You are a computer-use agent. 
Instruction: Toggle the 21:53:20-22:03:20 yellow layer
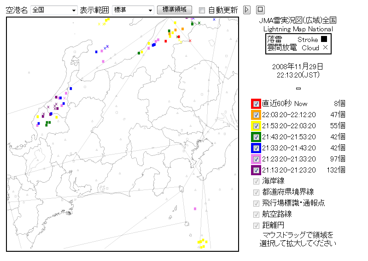[x=256, y=126]
